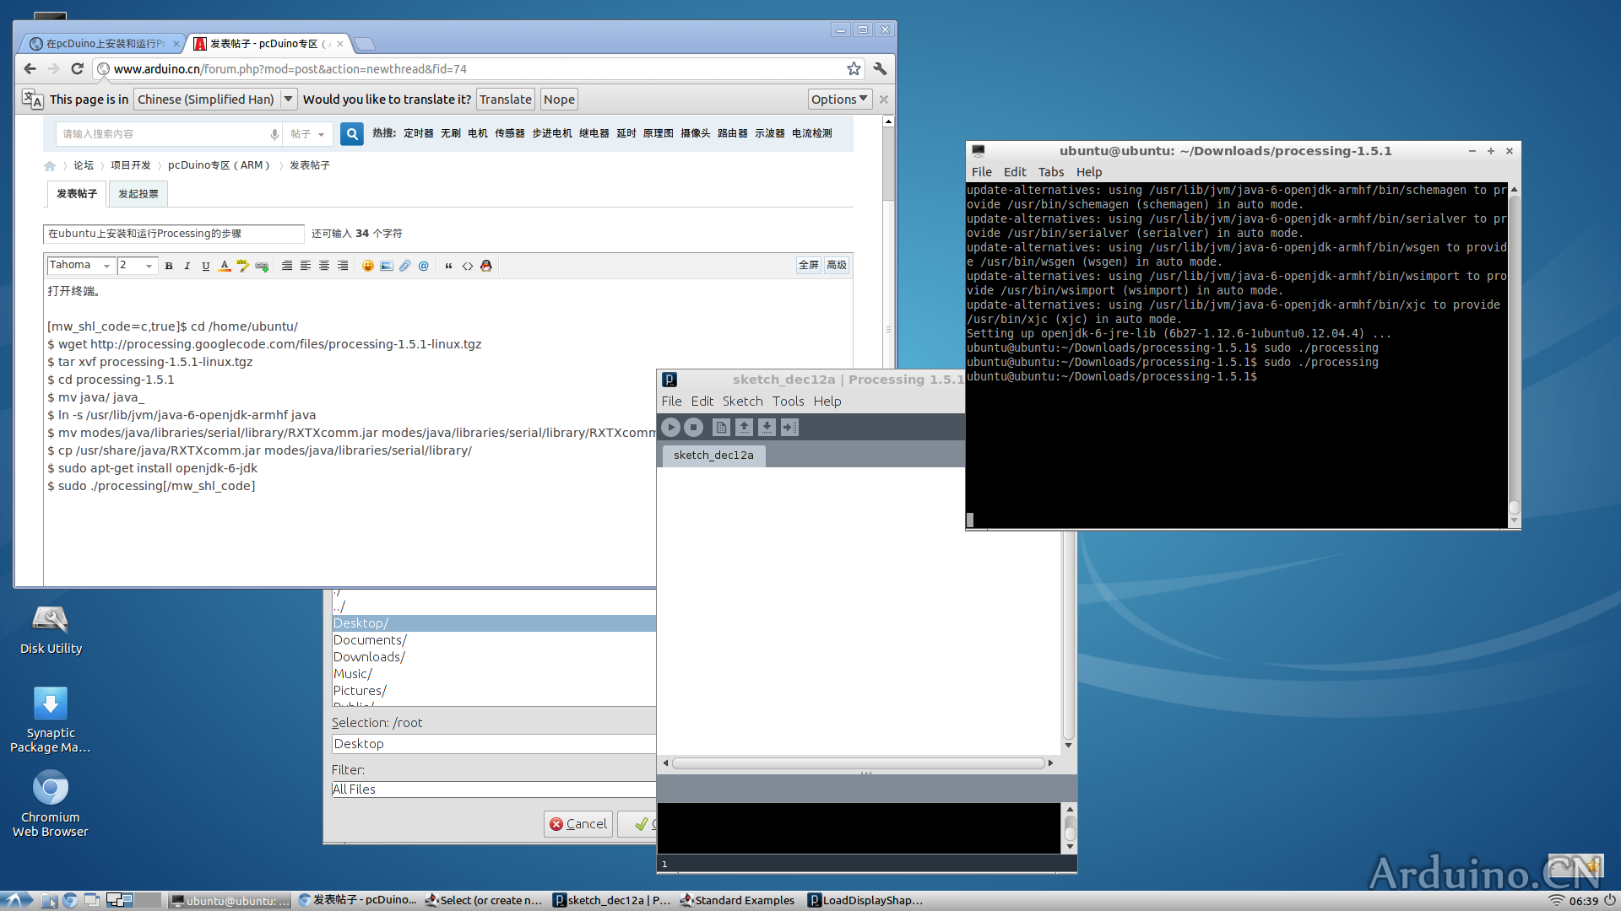The width and height of the screenshot is (1621, 911).
Task: Click the Selection text field in dialog
Action: click(494, 744)
